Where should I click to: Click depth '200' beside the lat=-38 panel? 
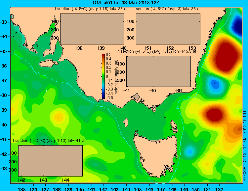coord(55,30)
